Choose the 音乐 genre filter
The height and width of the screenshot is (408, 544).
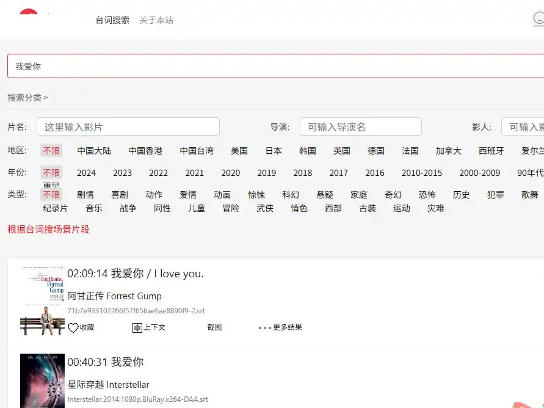click(94, 208)
